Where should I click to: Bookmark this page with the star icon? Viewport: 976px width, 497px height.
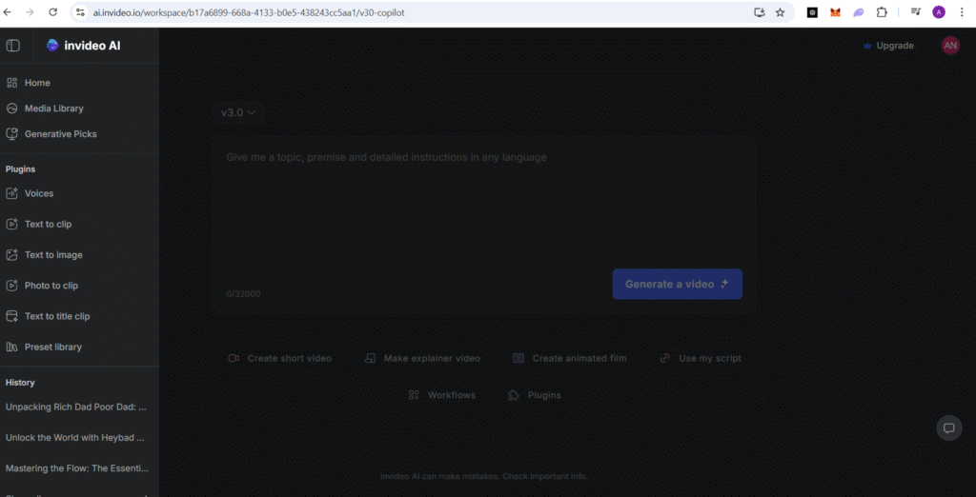point(780,12)
